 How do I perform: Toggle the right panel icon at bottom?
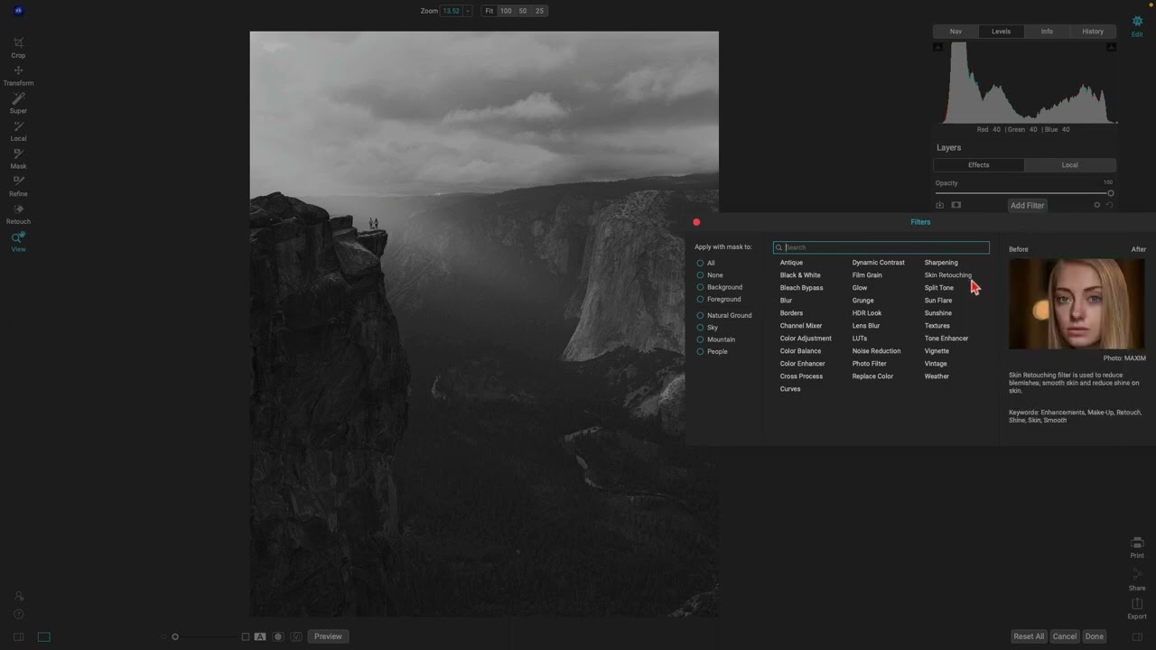[x=1137, y=636]
